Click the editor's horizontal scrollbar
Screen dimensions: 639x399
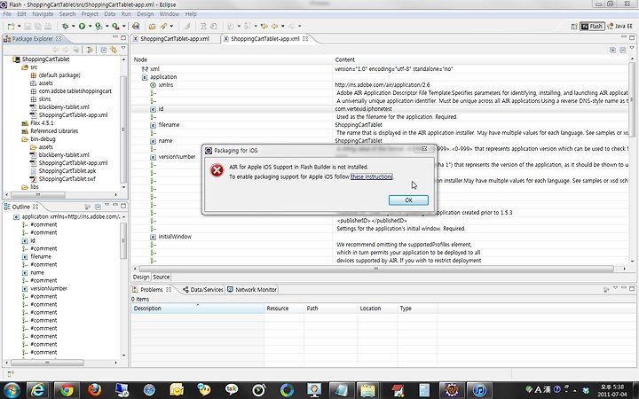(375, 269)
